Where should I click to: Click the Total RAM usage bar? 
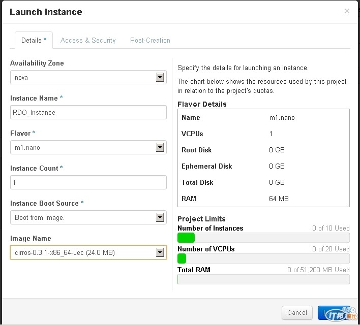pos(263,279)
